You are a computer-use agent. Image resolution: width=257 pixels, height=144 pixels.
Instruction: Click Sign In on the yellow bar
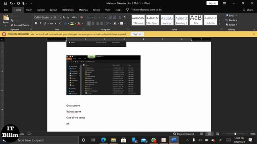pos(137,34)
